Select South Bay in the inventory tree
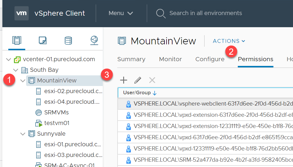Image resolution: width=293 pixels, height=167 pixels. [x=44, y=70]
